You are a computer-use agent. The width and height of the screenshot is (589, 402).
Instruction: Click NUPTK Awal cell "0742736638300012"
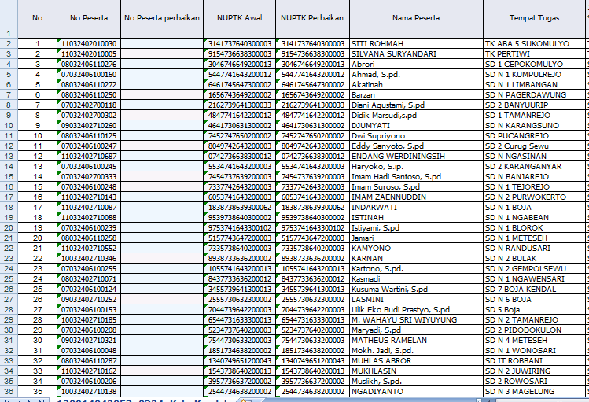coord(239,157)
